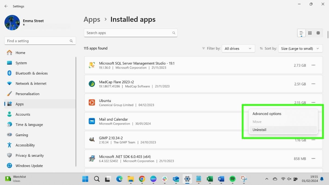The height and width of the screenshot is (185, 329).
Task: Select the list view layout icon
Action: click(x=301, y=33)
